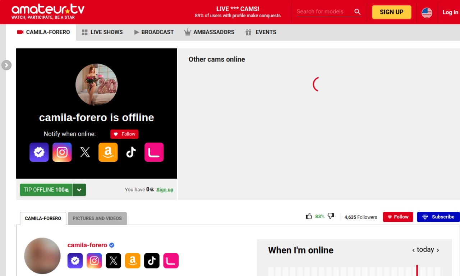The height and width of the screenshot is (276, 460).
Task: Click the thumbs up like icon
Action: pyautogui.click(x=309, y=216)
